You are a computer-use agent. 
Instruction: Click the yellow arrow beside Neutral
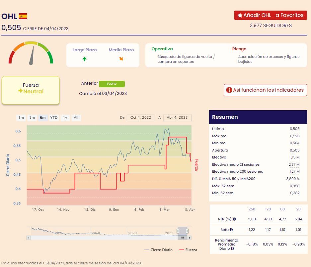(x=20, y=91)
